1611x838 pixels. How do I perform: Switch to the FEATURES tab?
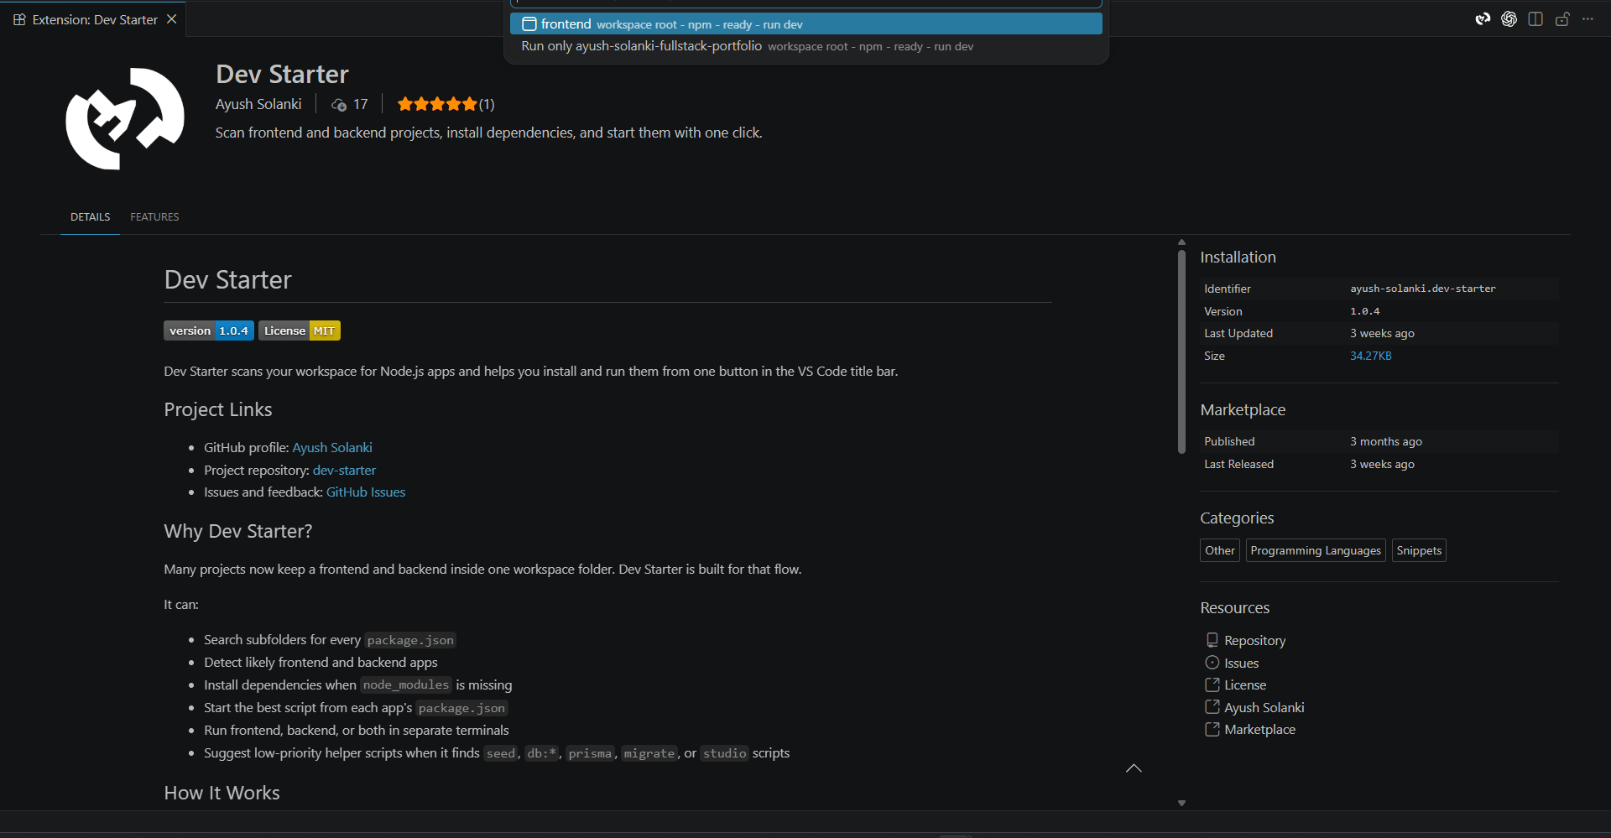(154, 217)
